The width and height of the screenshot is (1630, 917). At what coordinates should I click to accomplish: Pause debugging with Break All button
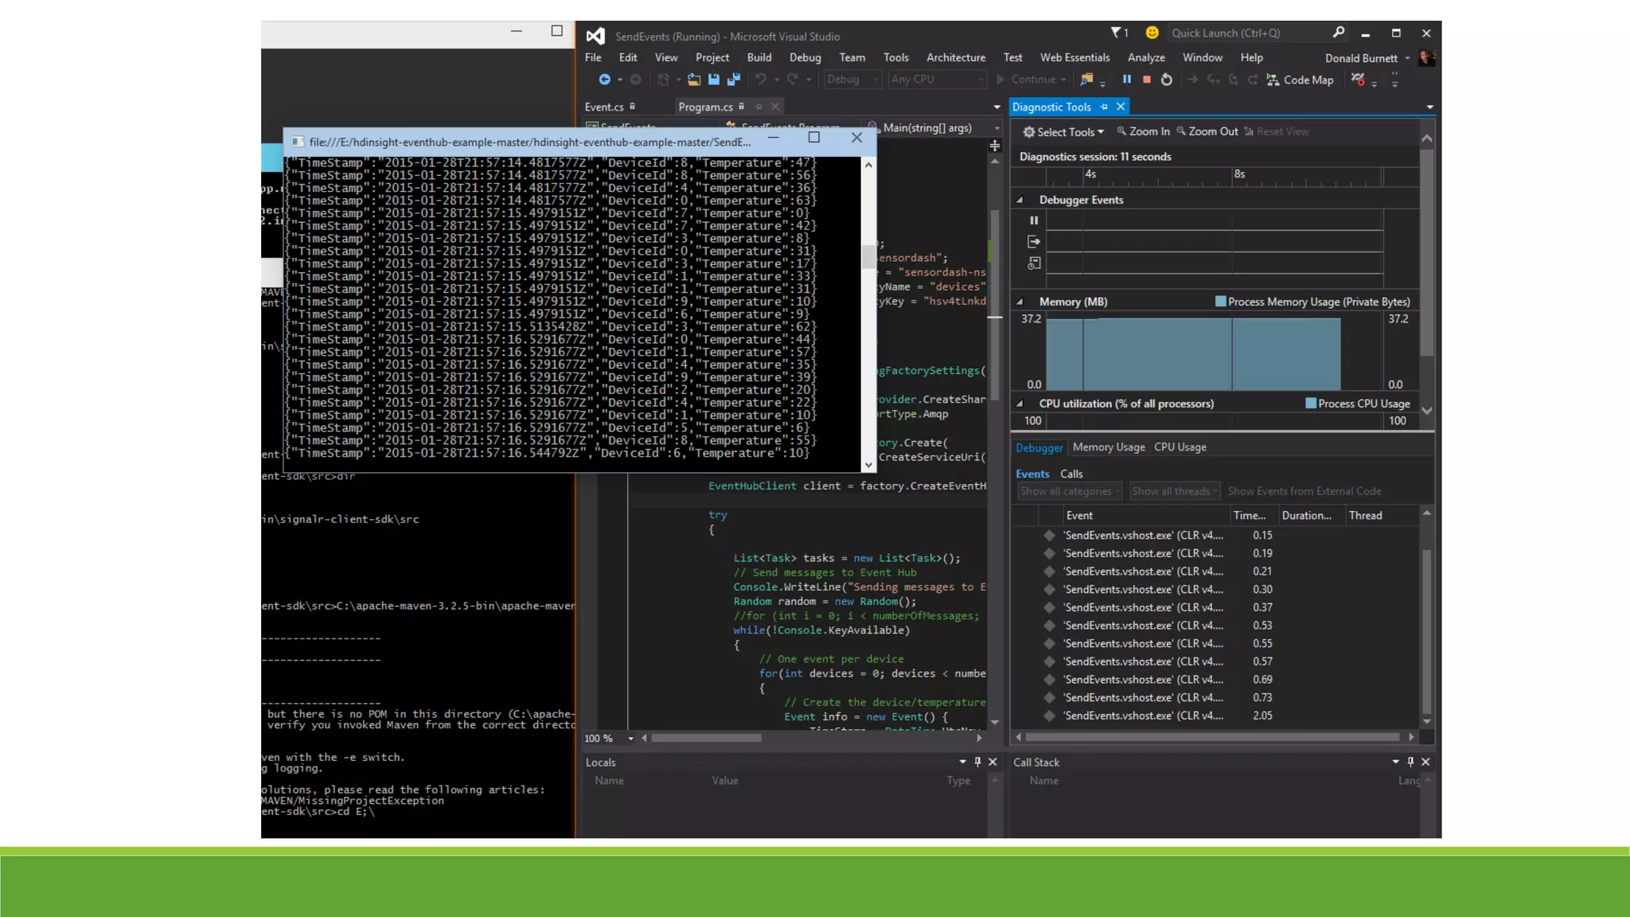1126,80
